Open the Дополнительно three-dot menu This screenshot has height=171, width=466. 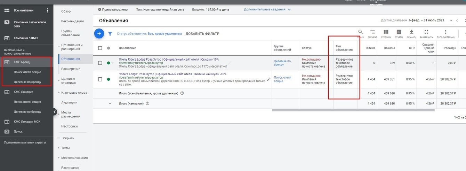pyautogui.click(x=445, y=32)
